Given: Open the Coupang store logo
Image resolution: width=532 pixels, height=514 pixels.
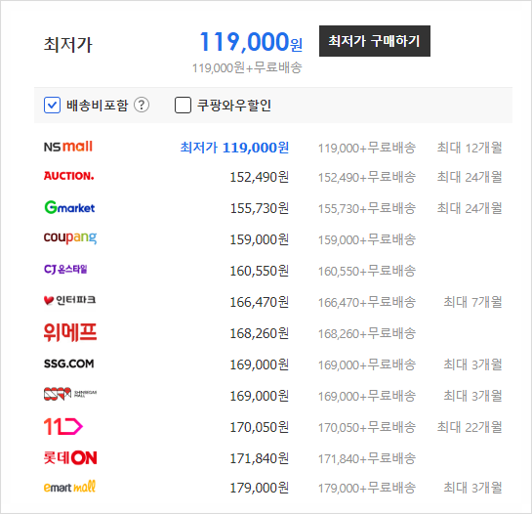Looking at the screenshot, I should click(x=70, y=237).
